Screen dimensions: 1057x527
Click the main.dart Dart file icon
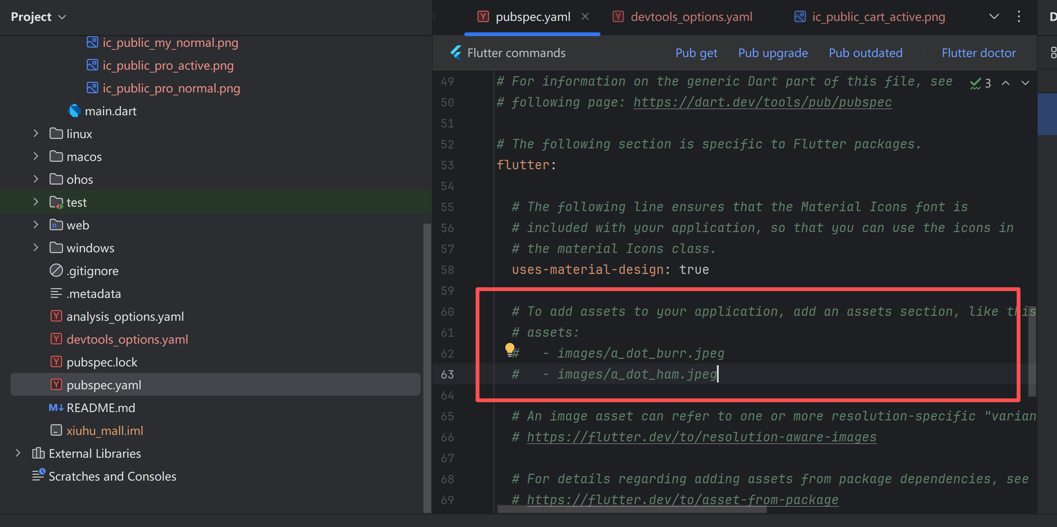click(74, 111)
